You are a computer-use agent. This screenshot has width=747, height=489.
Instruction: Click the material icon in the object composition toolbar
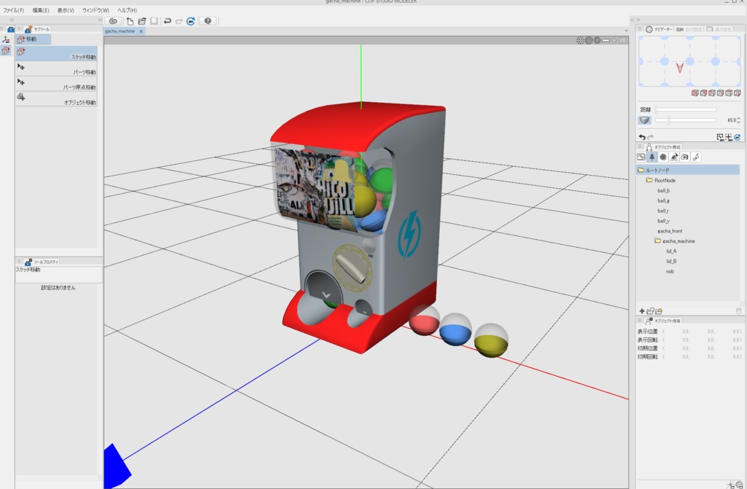pyautogui.click(x=662, y=155)
